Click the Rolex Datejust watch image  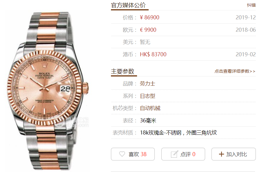(x=48, y=91)
